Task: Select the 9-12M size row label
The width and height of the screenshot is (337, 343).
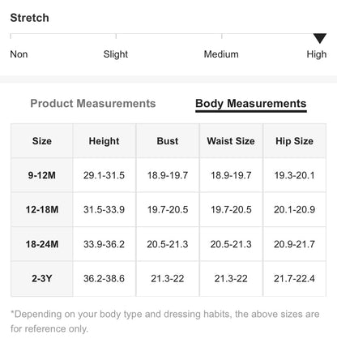Action: point(42,175)
